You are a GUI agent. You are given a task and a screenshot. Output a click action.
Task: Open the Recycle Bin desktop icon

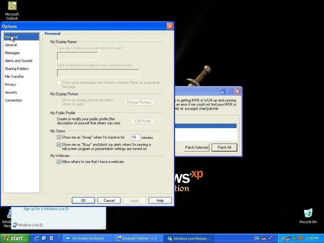click(308, 216)
